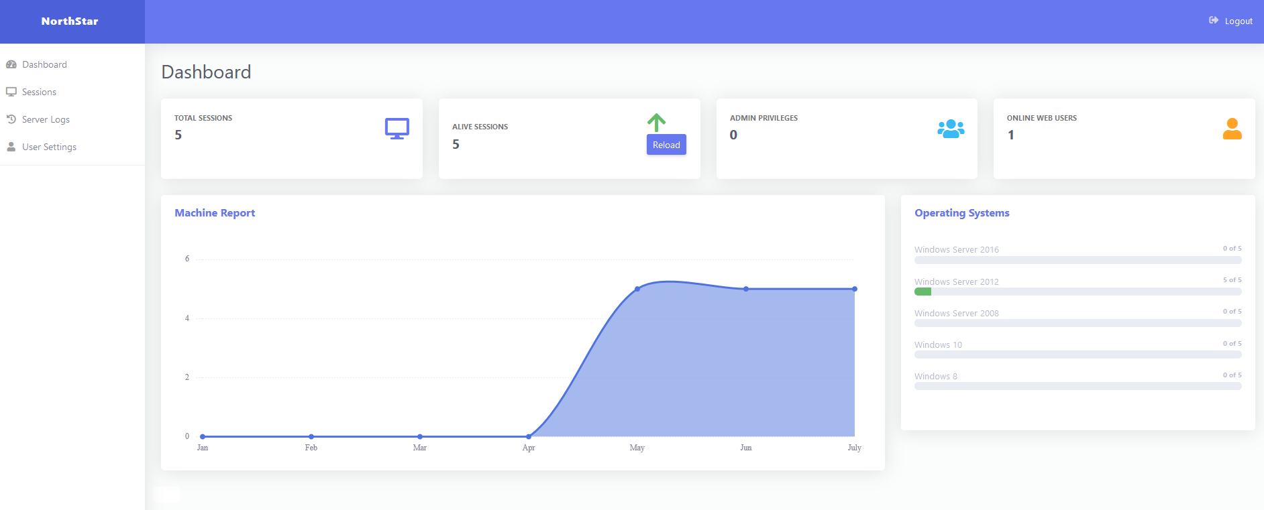The image size is (1264, 510).
Task: Click the Windows Server 2012 progress bar
Action: point(1078,292)
